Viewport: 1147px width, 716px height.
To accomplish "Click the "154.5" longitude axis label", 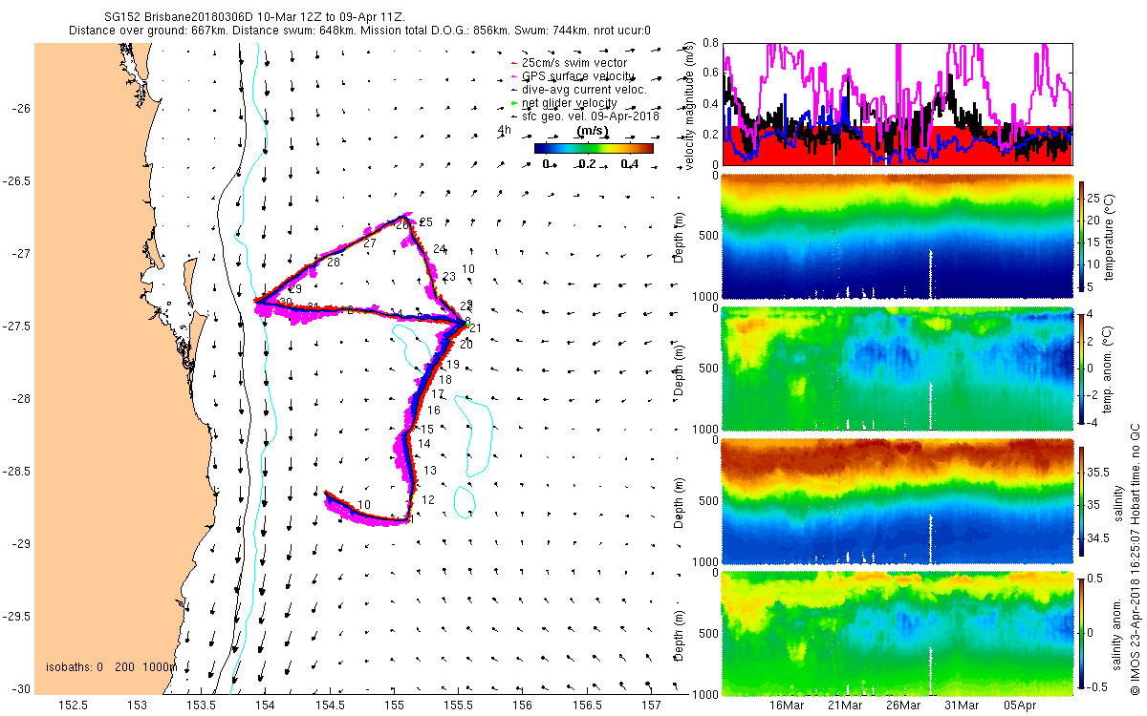I will (331, 705).
